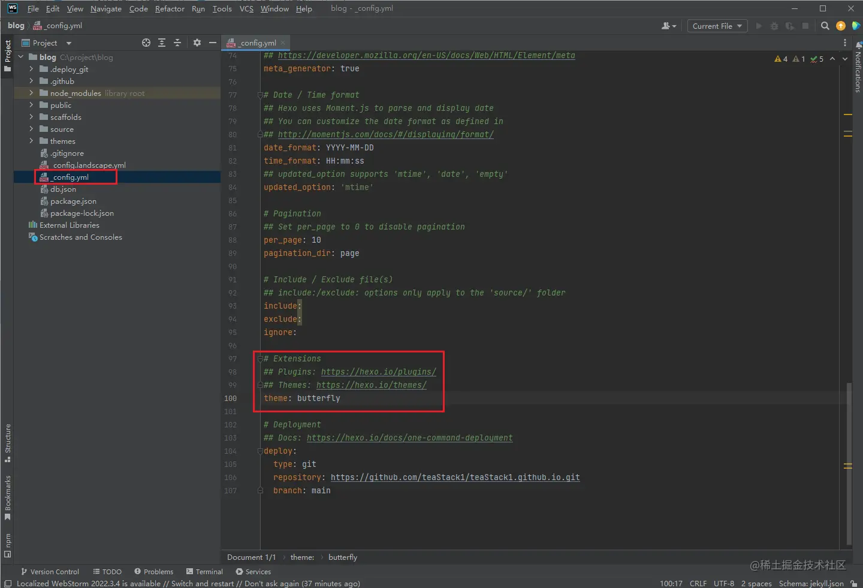Screen dimensions: 863x588
Task: Open the Refactor menu
Action: (170, 8)
